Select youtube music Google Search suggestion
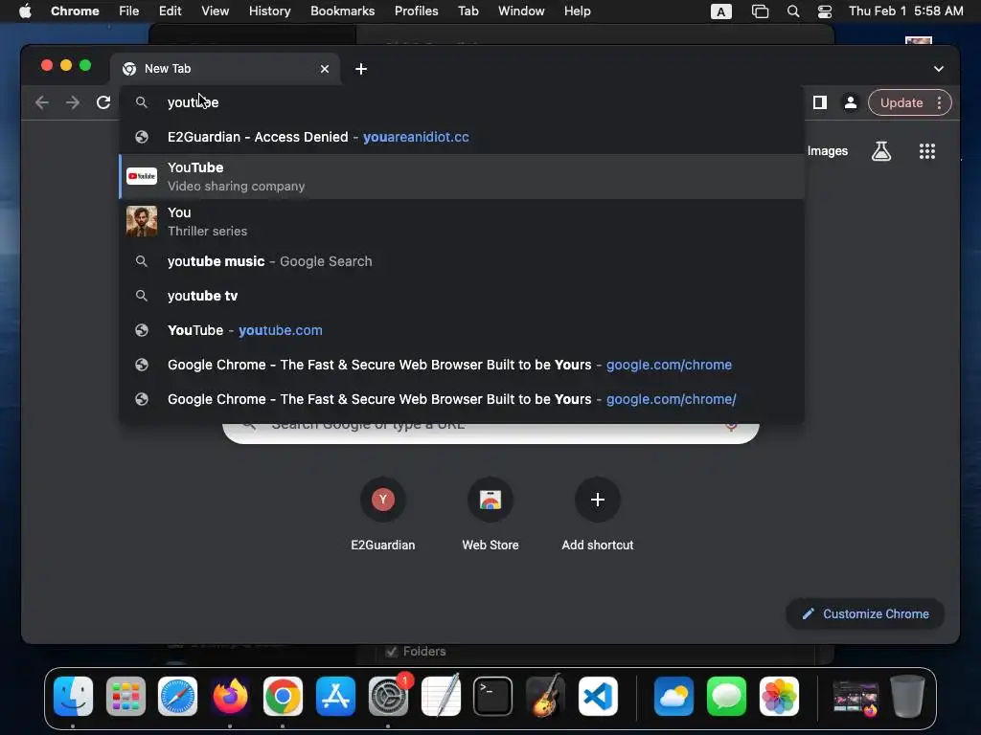 [461, 261]
